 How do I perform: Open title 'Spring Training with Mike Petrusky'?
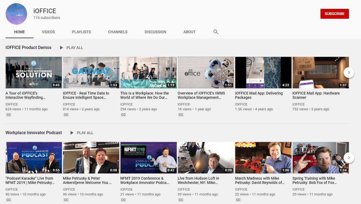click(315, 180)
